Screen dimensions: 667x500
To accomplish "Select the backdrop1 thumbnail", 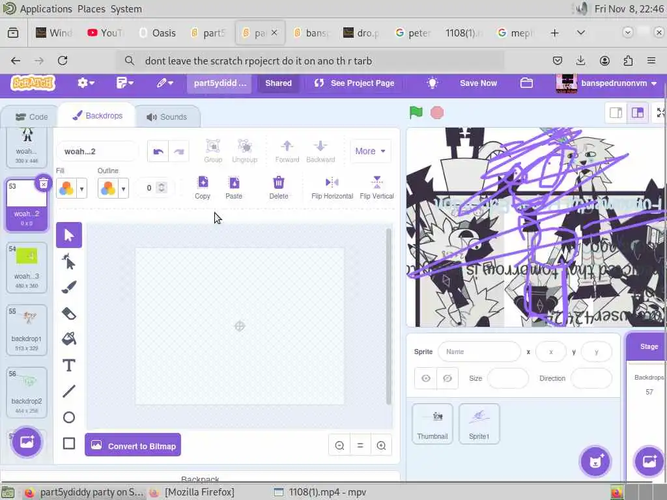I will [26, 330].
